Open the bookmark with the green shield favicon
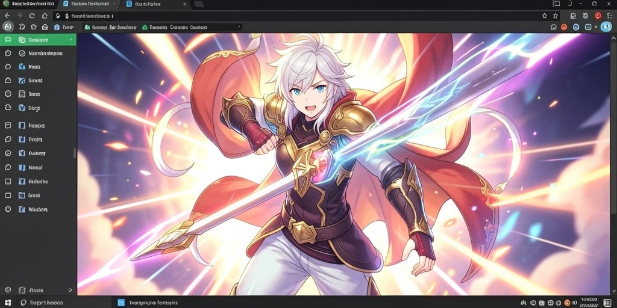 (x=154, y=27)
